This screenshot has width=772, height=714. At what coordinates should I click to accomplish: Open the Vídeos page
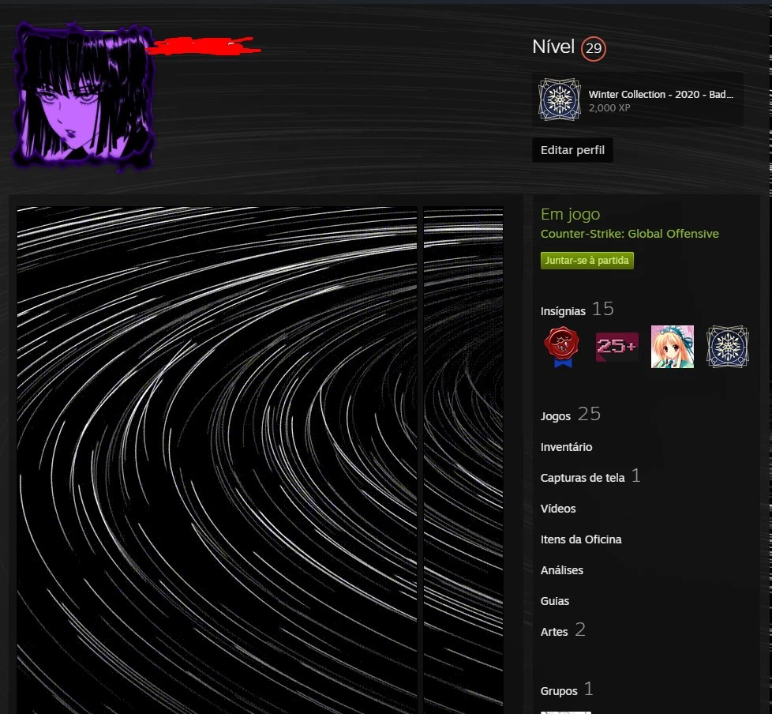point(558,509)
